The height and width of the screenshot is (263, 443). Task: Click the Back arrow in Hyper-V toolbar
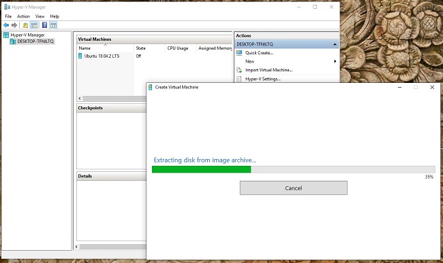(6, 25)
